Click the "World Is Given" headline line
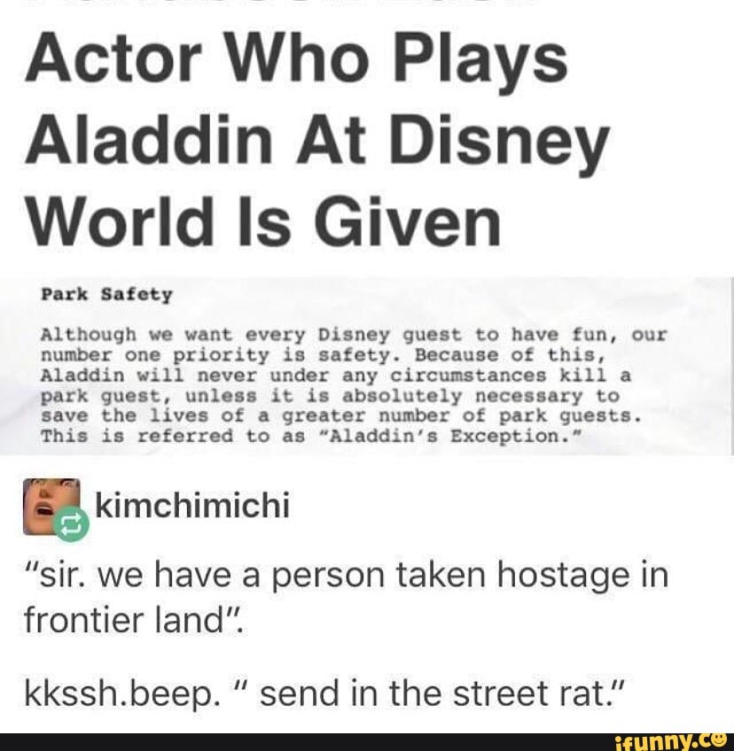Screen dimensions: 734x751 263,223
